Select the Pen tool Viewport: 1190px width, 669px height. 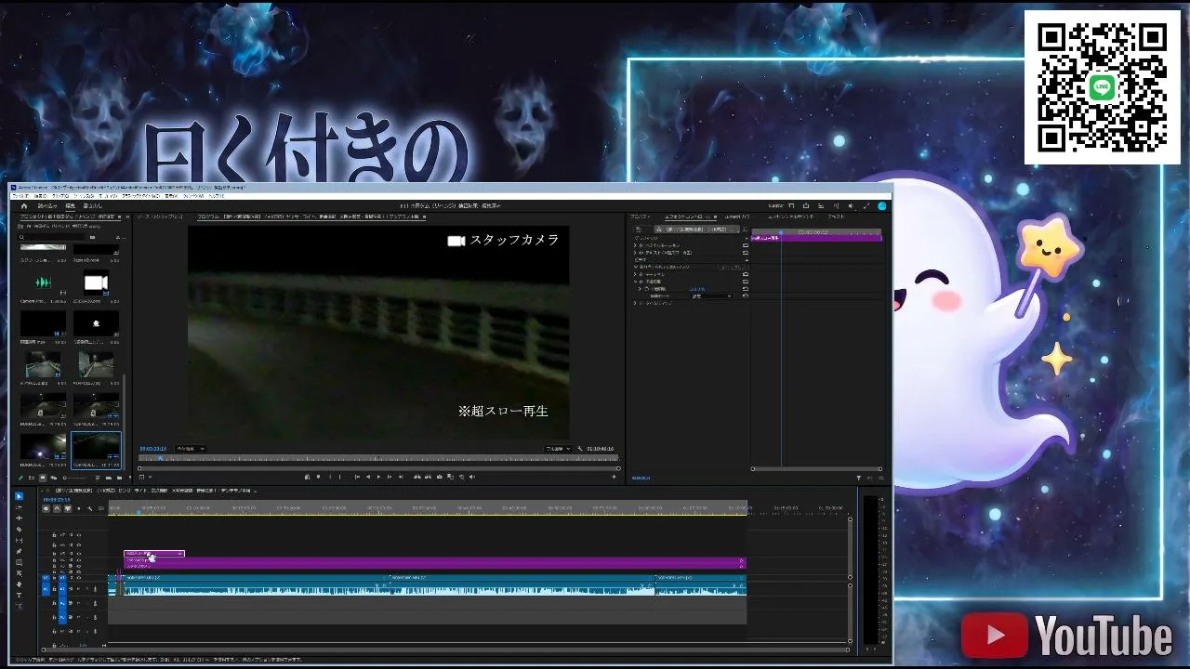19,552
